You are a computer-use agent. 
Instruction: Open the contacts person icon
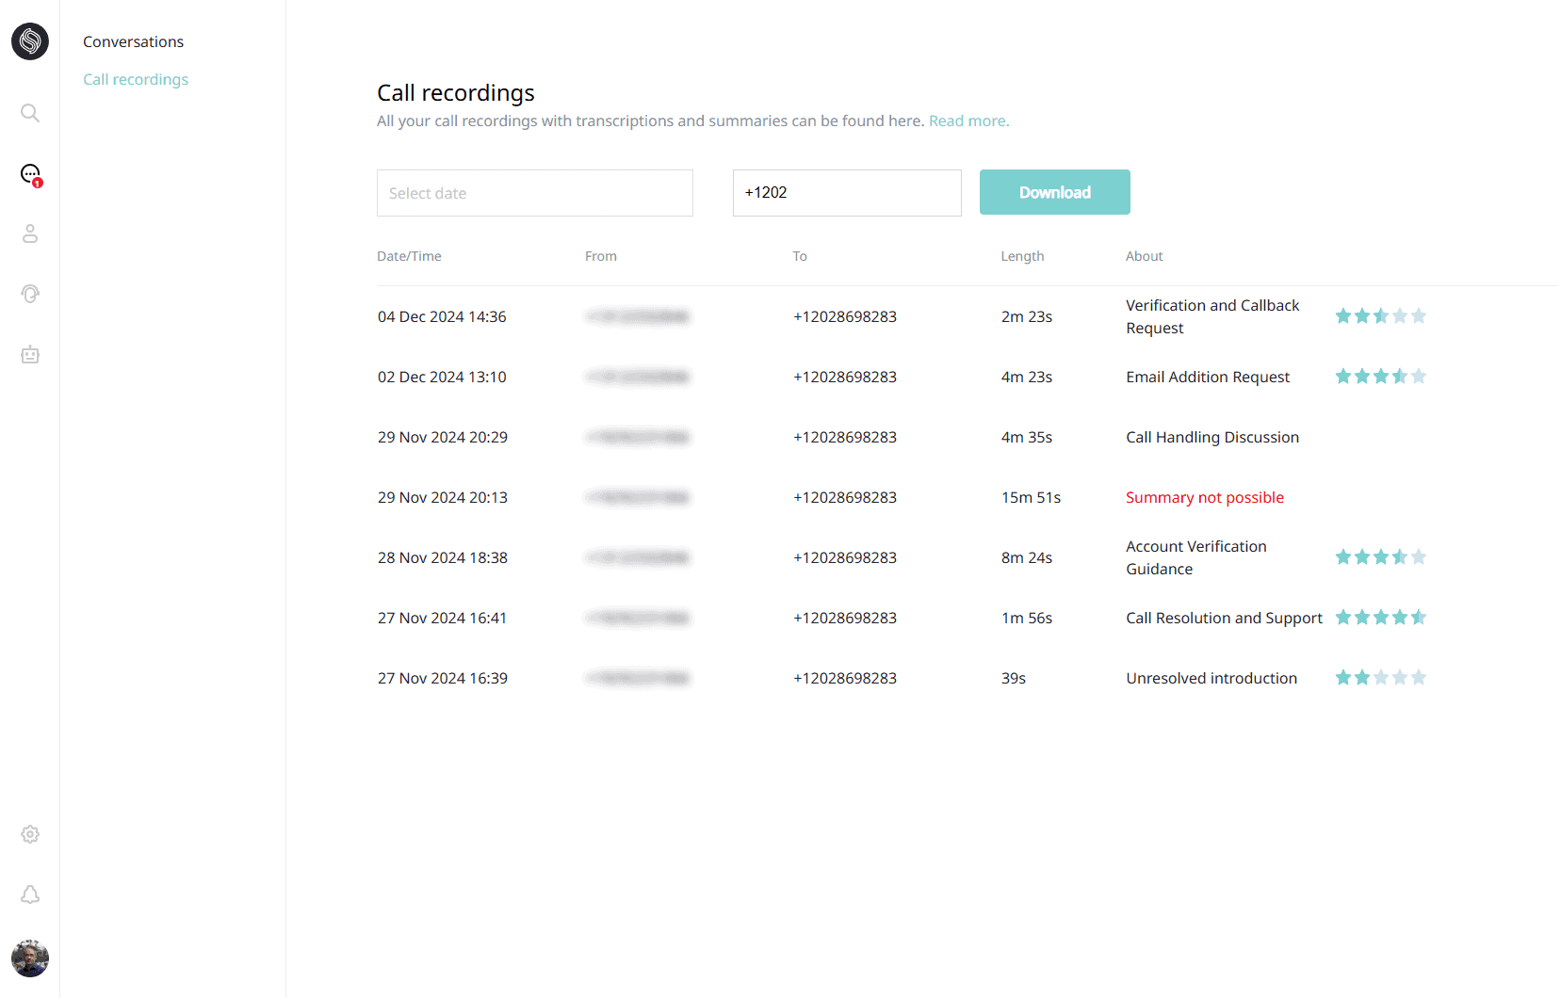[x=30, y=233]
